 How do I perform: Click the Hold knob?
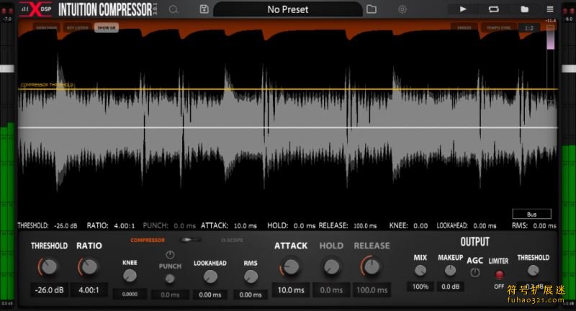[x=331, y=267]
